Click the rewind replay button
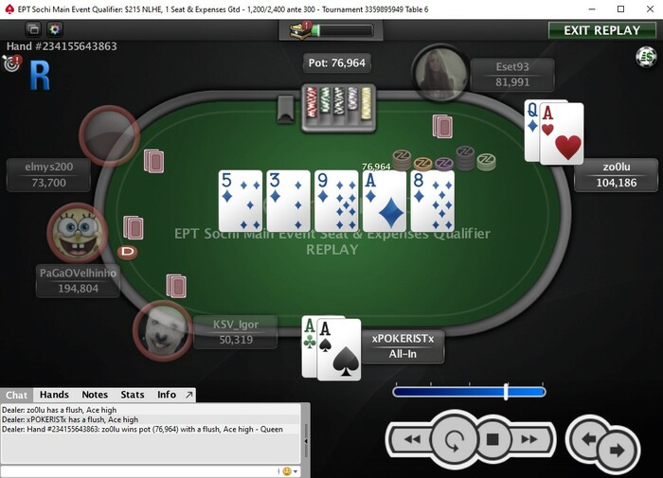 411,439
